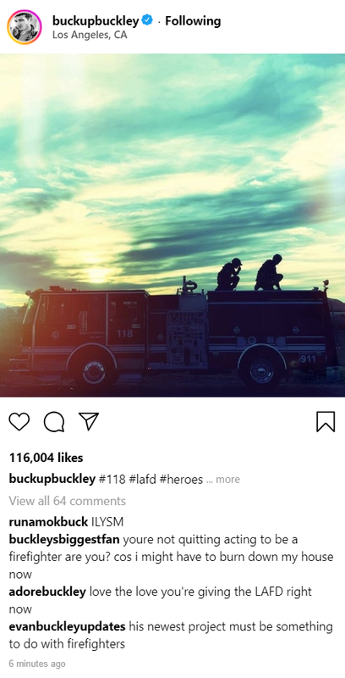Open buckupbuckley's story profile picture
Image resolution: width=345 pixels, height=678 pixels.
(25, 27)
